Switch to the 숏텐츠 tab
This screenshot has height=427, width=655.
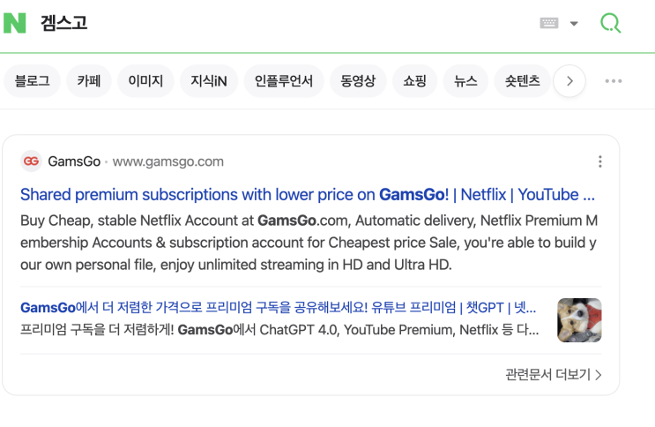(522, 80)
